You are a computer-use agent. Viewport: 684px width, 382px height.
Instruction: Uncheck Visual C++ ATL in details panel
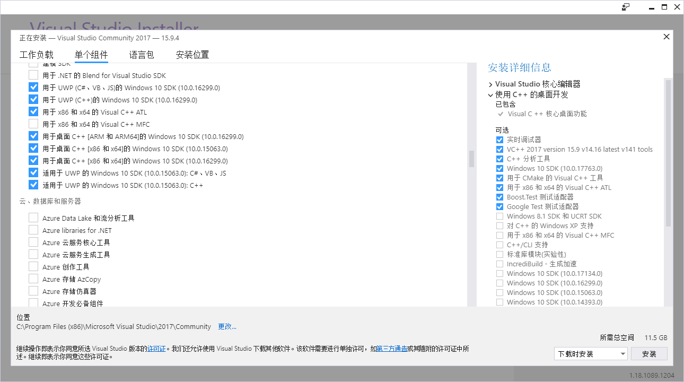[x=499, y=187]
